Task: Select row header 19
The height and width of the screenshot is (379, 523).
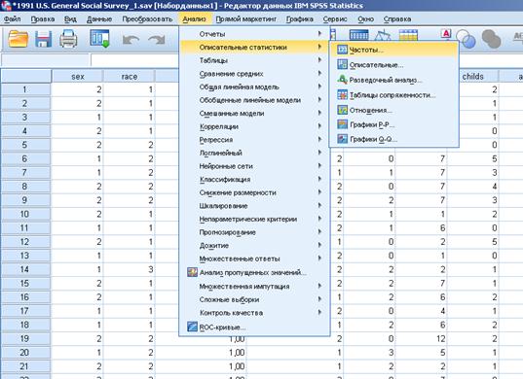Action: [x=25, y=338]
